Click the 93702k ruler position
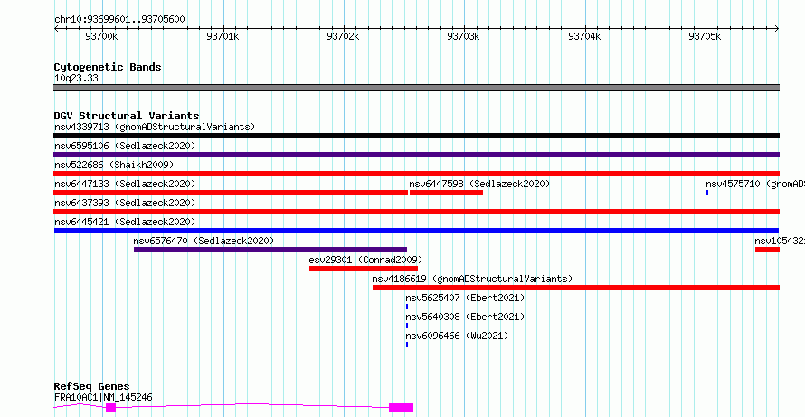This screenshot has height=417, width=805. click(x=343, y=36)
